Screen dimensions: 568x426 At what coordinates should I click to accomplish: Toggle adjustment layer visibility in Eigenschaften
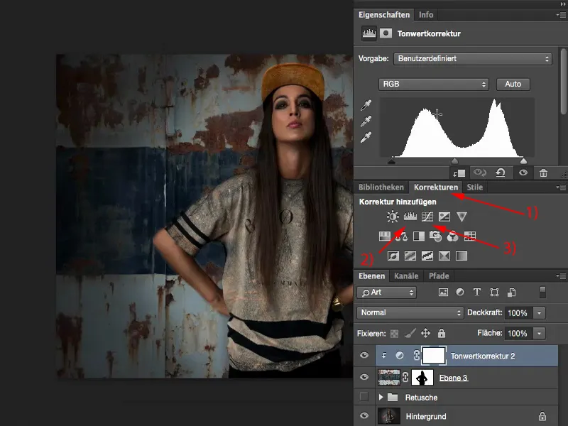pos(523,173)
